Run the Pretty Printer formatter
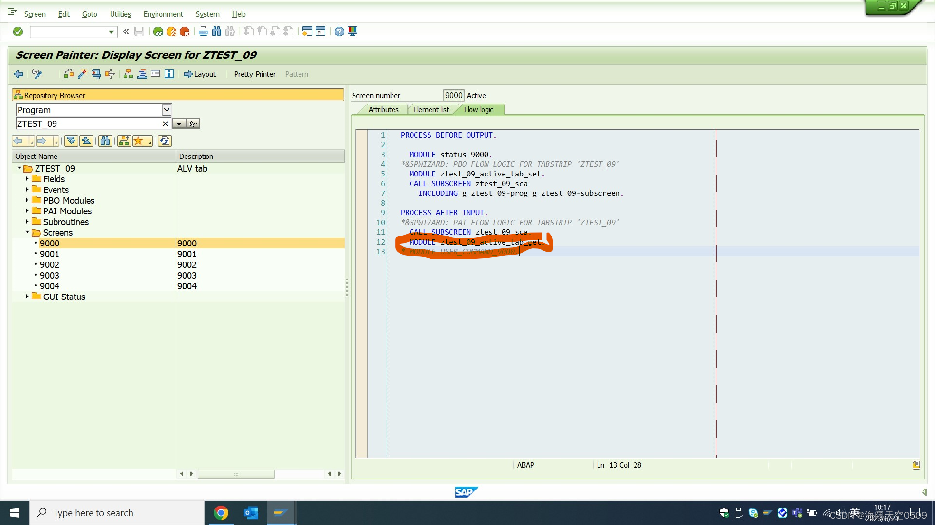 coord(254,74)
